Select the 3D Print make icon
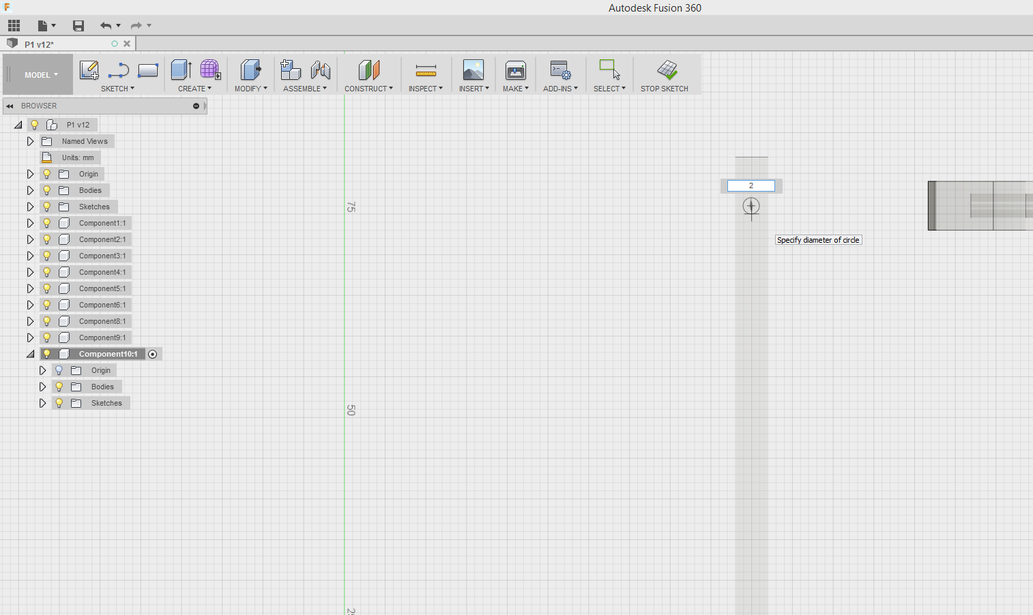 pos(516,70)
